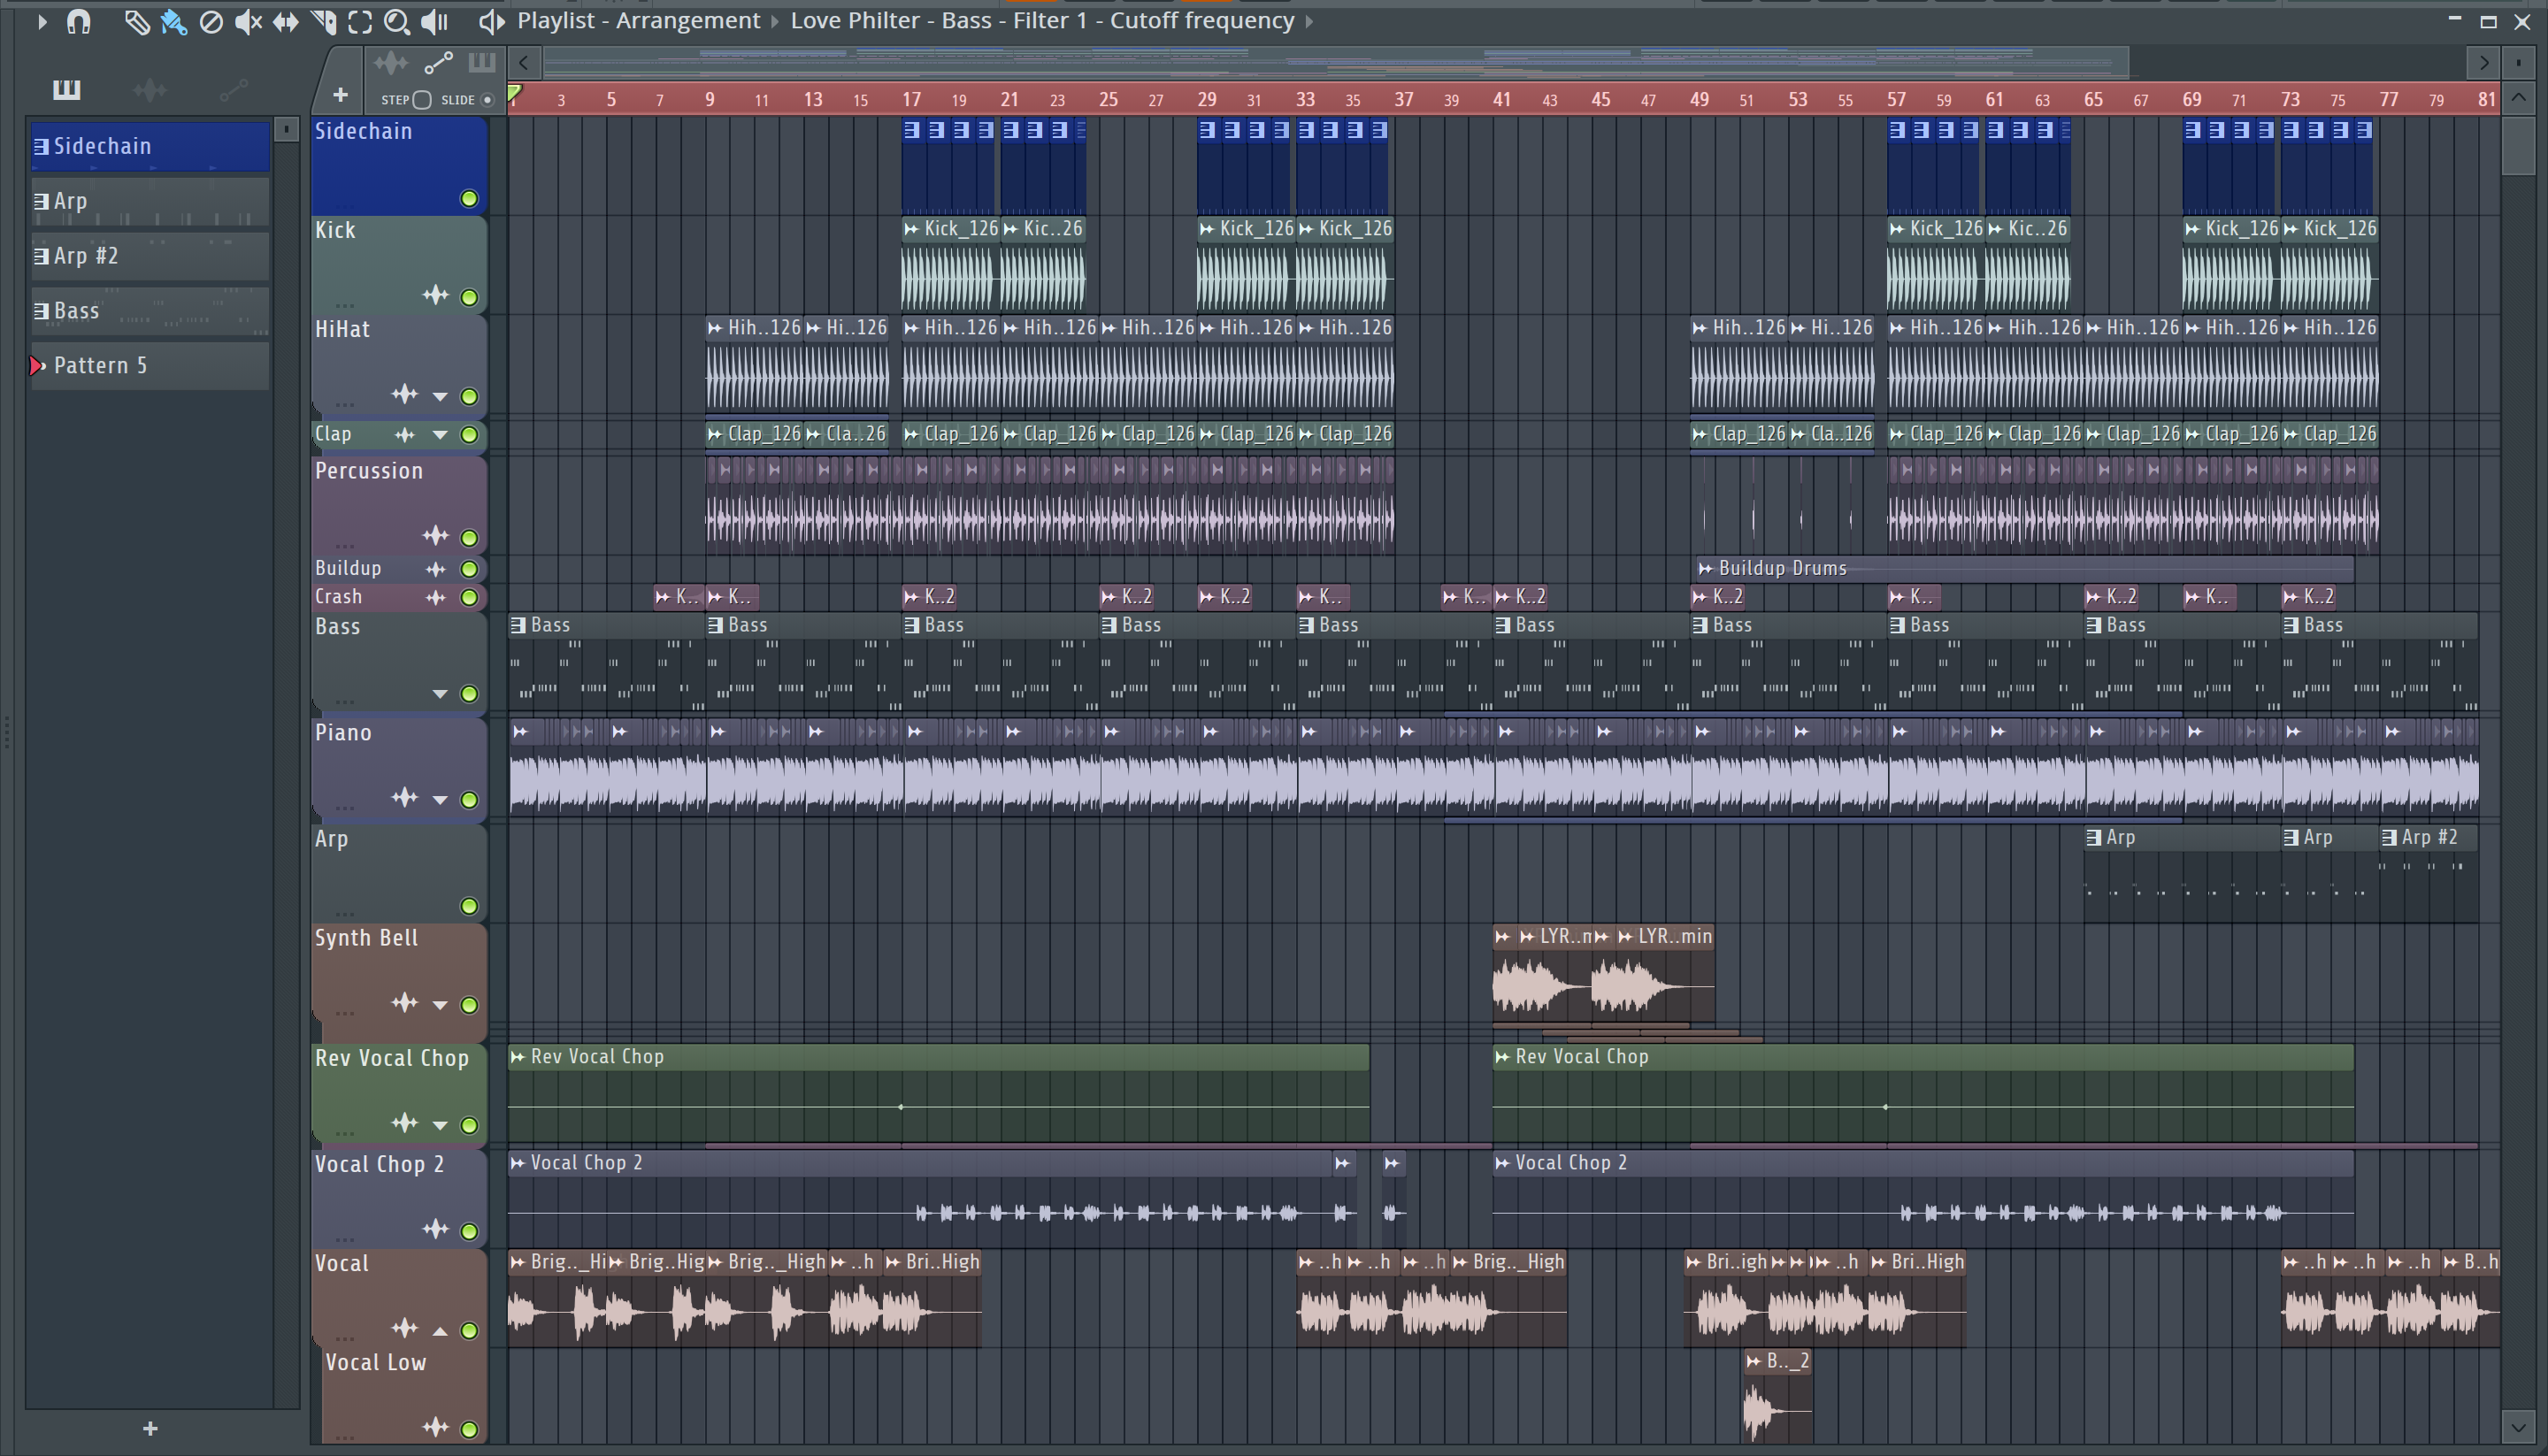
Task: Select the Slice tool
Action: click(323, 21)
